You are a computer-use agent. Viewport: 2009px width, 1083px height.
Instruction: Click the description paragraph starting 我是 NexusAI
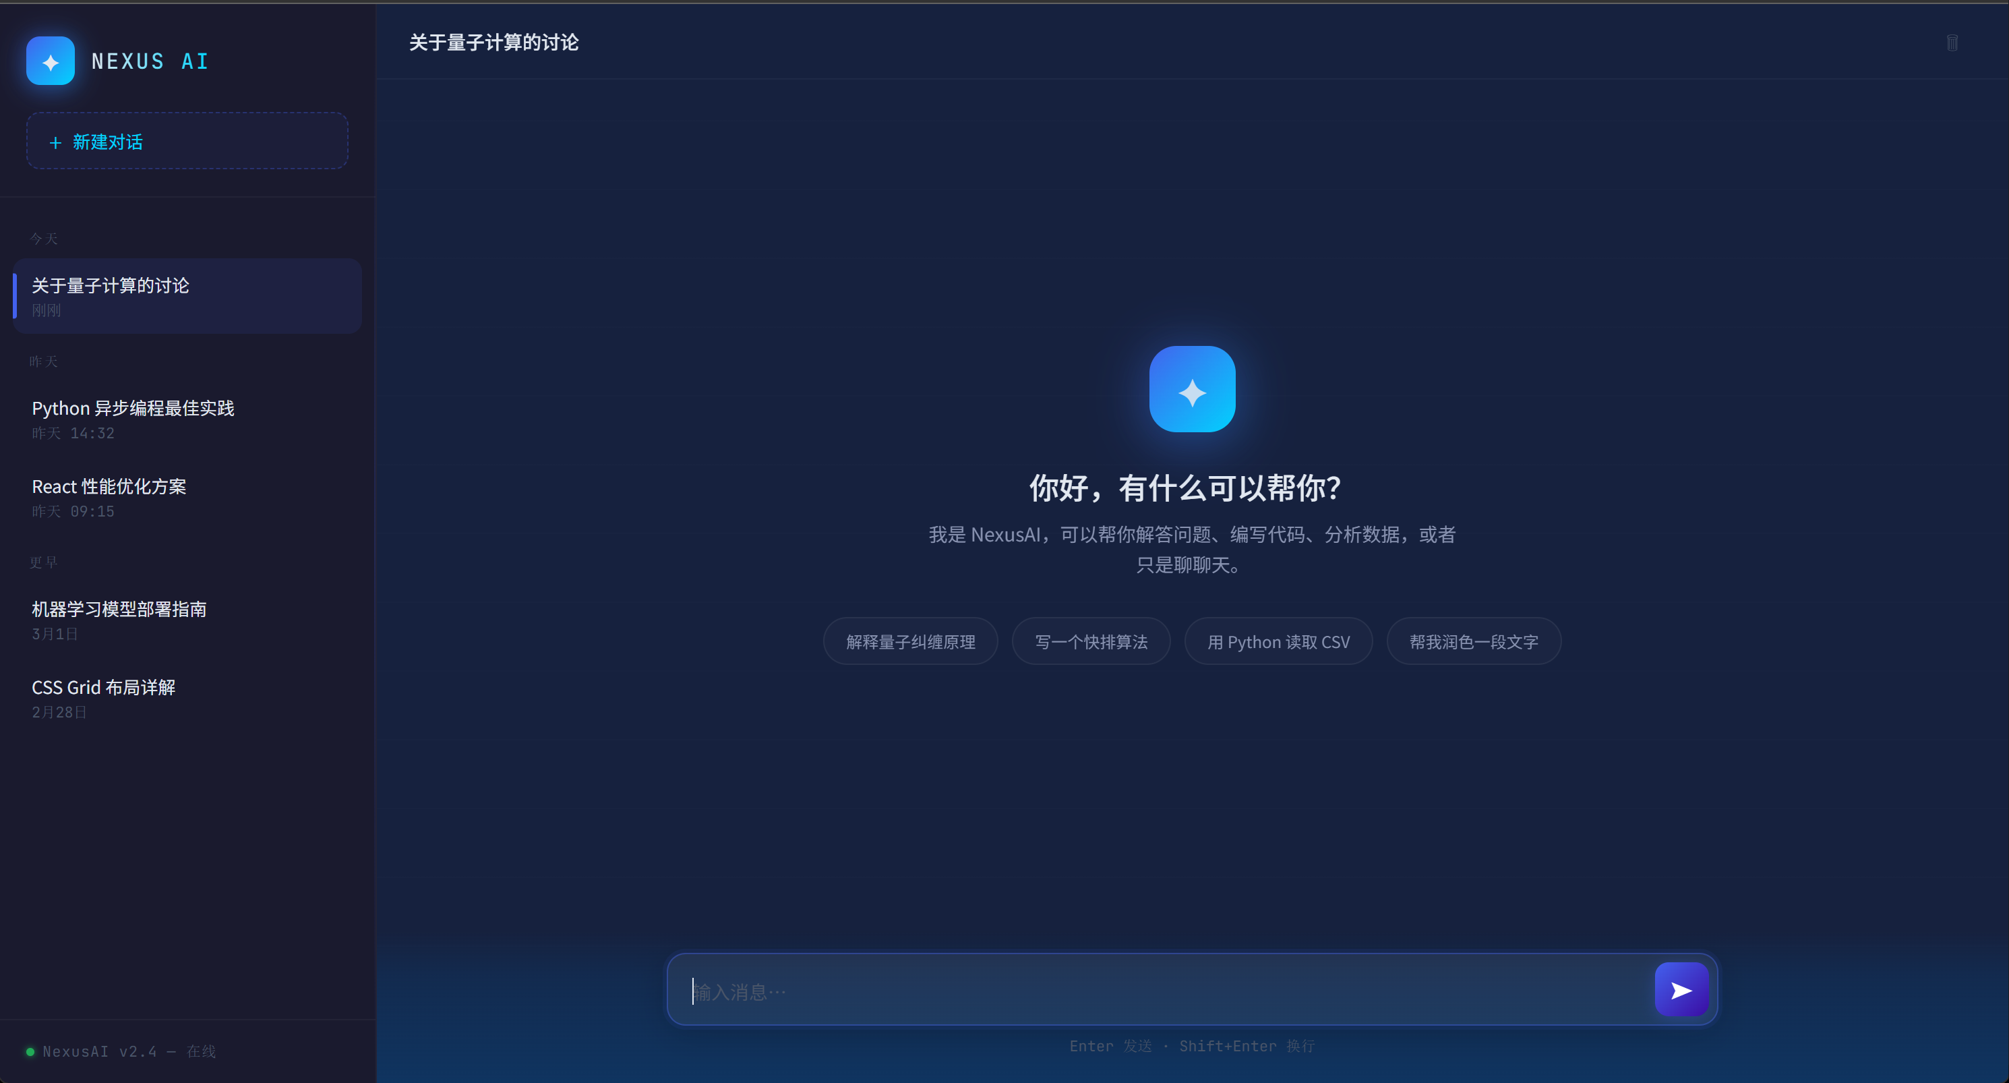pyautogui.click(x=1192, y=550)
